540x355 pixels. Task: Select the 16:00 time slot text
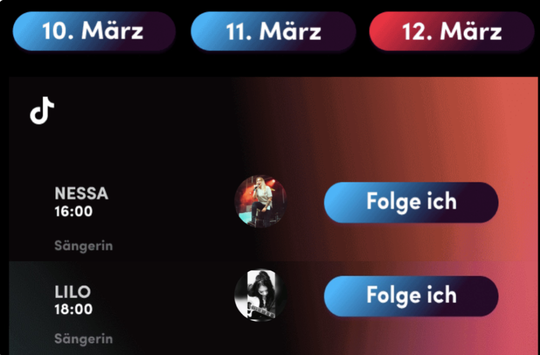coord(73,211)
